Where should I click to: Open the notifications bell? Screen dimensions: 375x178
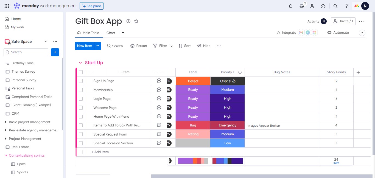(x=291, y=6)
